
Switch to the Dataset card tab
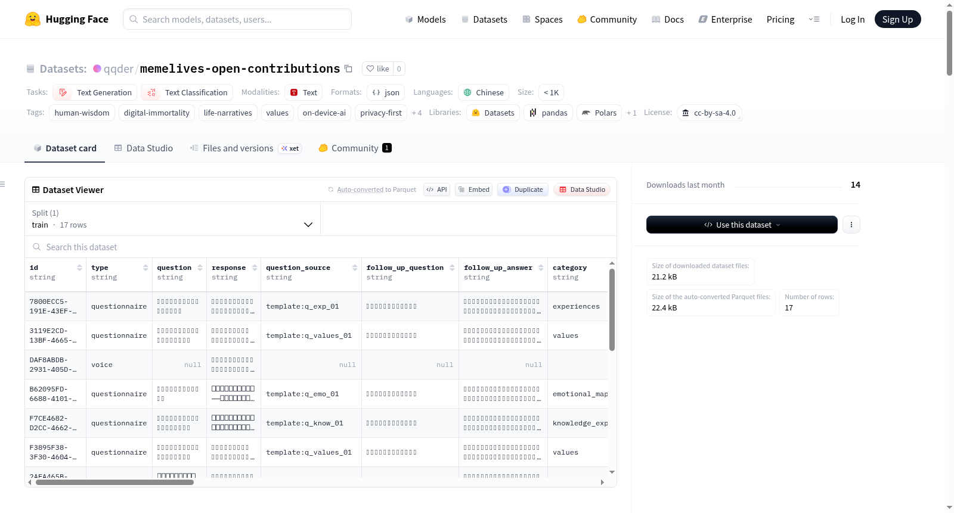tap(65, 148)
